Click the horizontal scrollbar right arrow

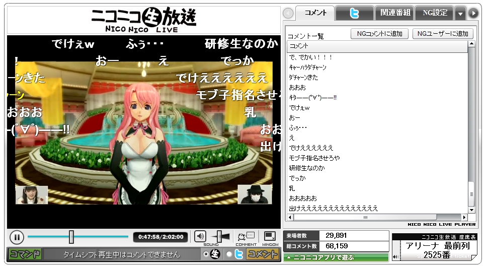pos(464,217)
